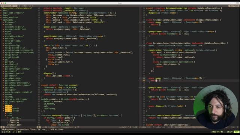Open LICENSE.md in the file tree

pyautogui.click(x=13, y=123)
